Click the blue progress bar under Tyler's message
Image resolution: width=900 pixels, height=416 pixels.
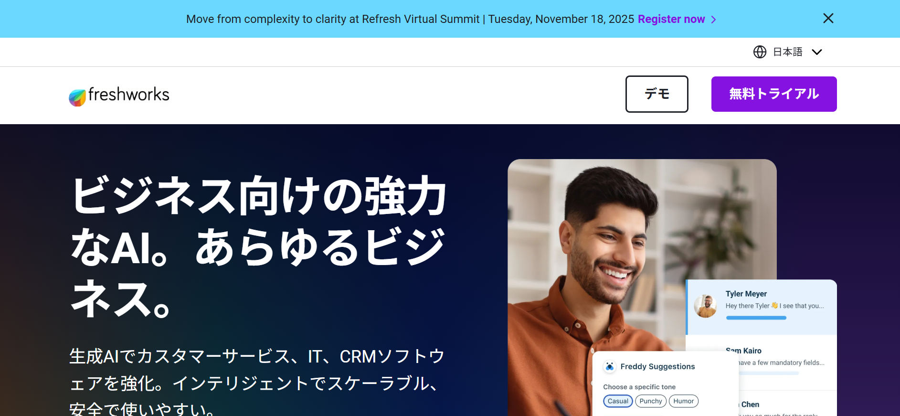756,318
